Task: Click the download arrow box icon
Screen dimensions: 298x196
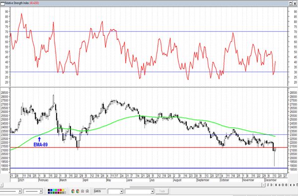Action: click(x=82, y=191)
